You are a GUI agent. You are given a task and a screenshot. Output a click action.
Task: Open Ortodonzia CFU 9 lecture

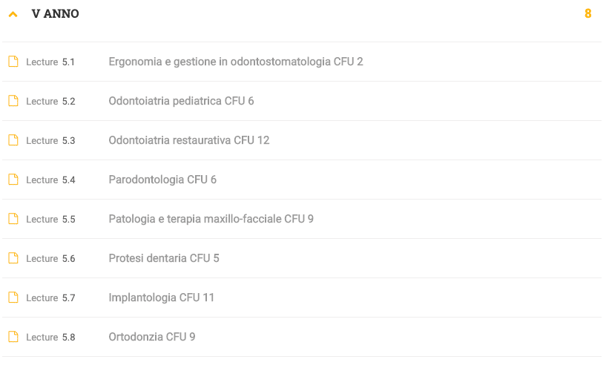[x=152, y=337]
